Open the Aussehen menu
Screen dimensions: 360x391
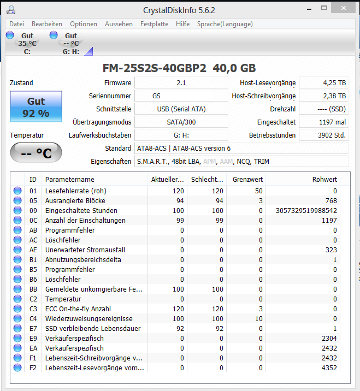(119, 24)
